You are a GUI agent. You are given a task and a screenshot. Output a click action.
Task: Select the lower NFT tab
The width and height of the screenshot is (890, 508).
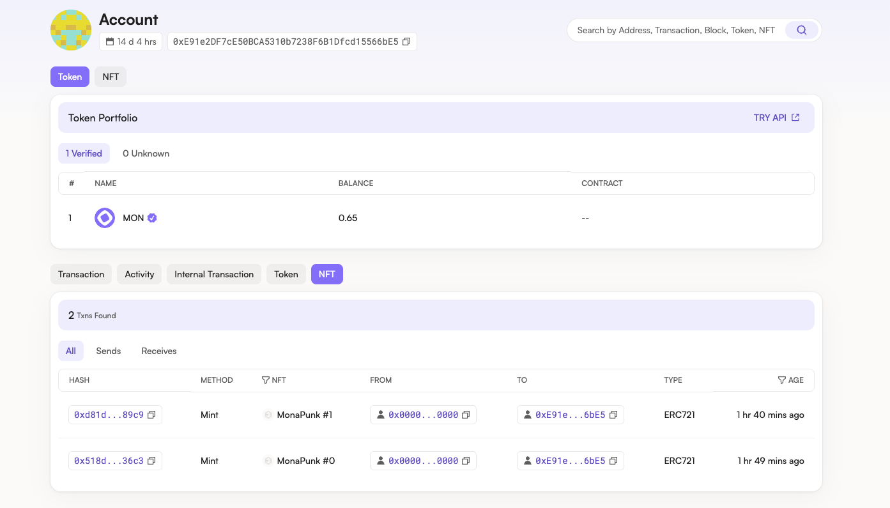click(327, 274)
